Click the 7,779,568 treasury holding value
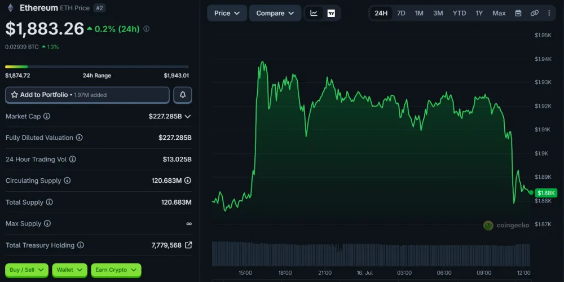Image resolution: width=564 pixels, height=282 pixels. tap(166, 245)
